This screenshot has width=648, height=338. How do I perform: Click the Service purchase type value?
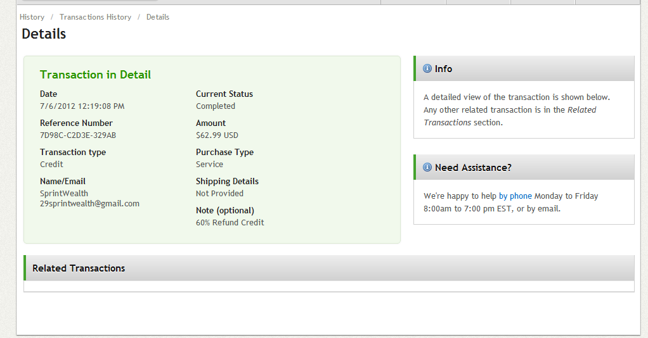(x=209, y=165)
